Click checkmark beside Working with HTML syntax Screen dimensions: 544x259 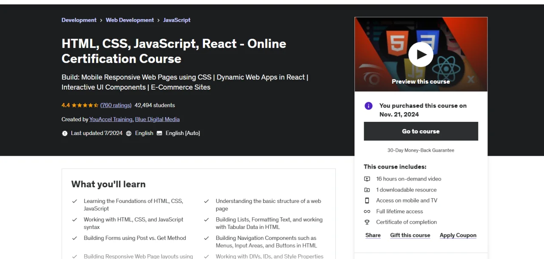click(74, 220)
